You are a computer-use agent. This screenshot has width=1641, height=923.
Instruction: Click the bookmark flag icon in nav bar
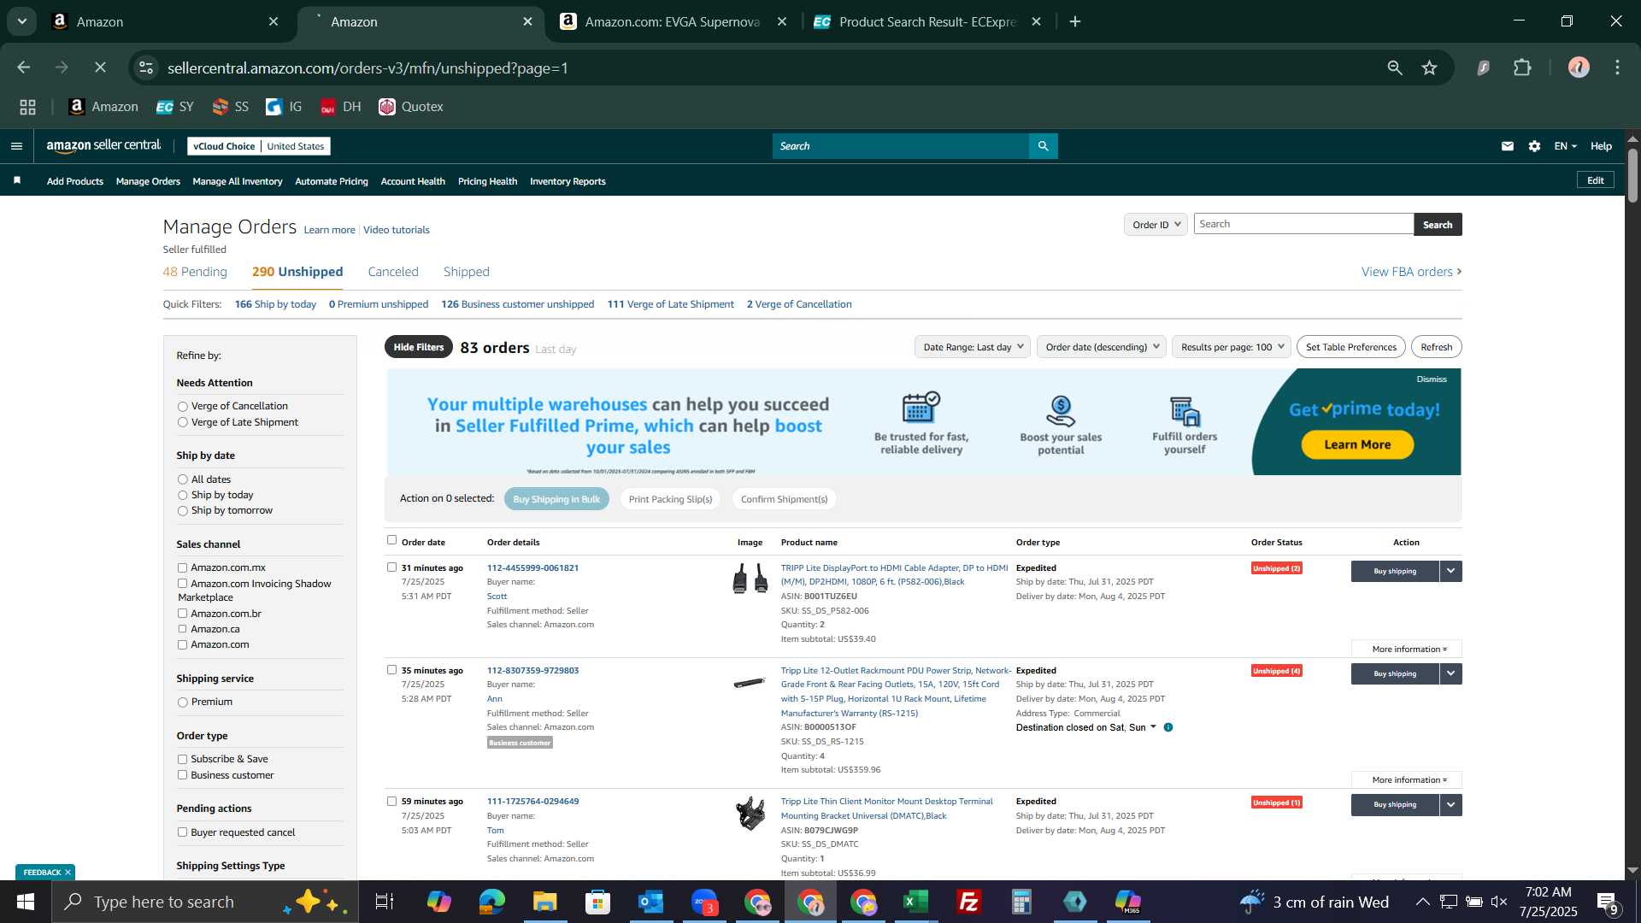(17, 180)
